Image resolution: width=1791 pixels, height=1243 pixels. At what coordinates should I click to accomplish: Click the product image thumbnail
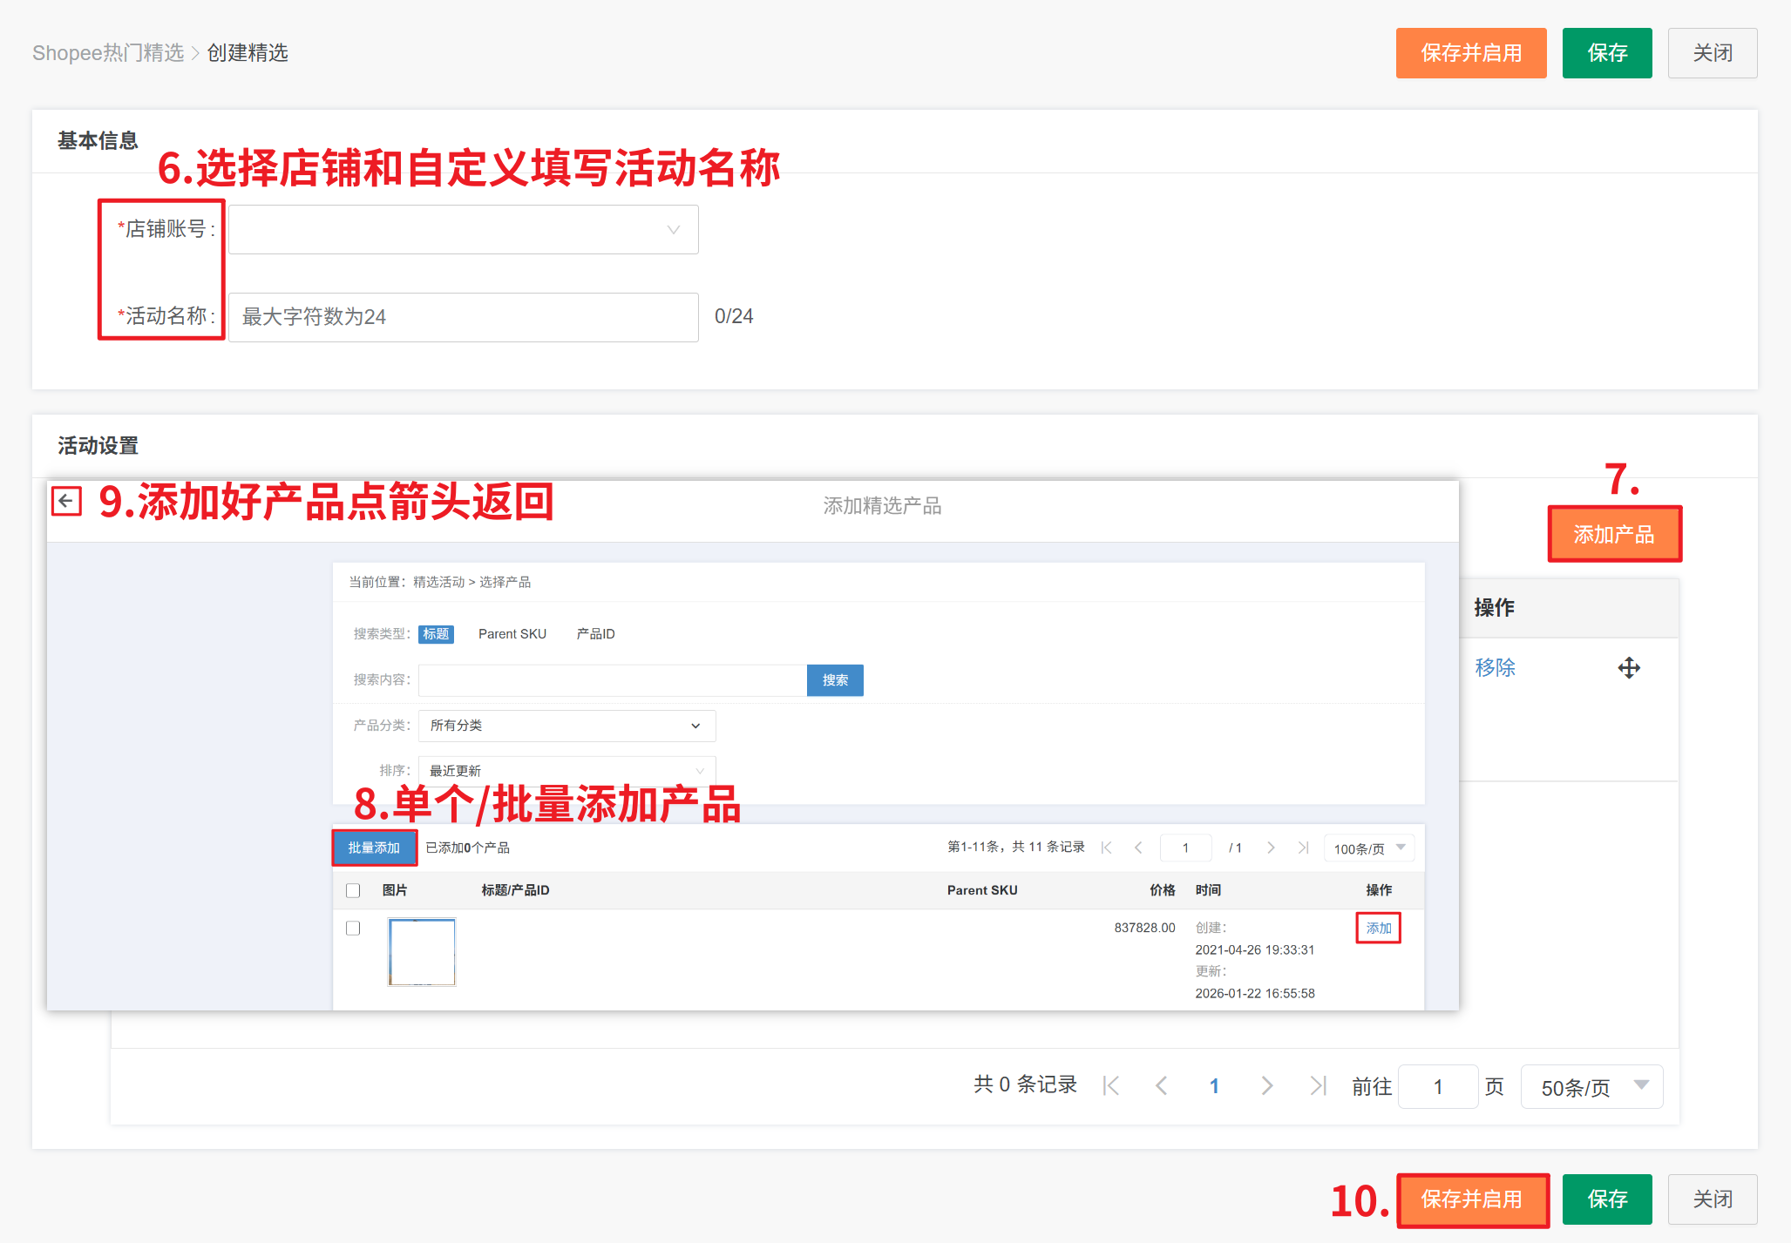(x=422, y=952)
